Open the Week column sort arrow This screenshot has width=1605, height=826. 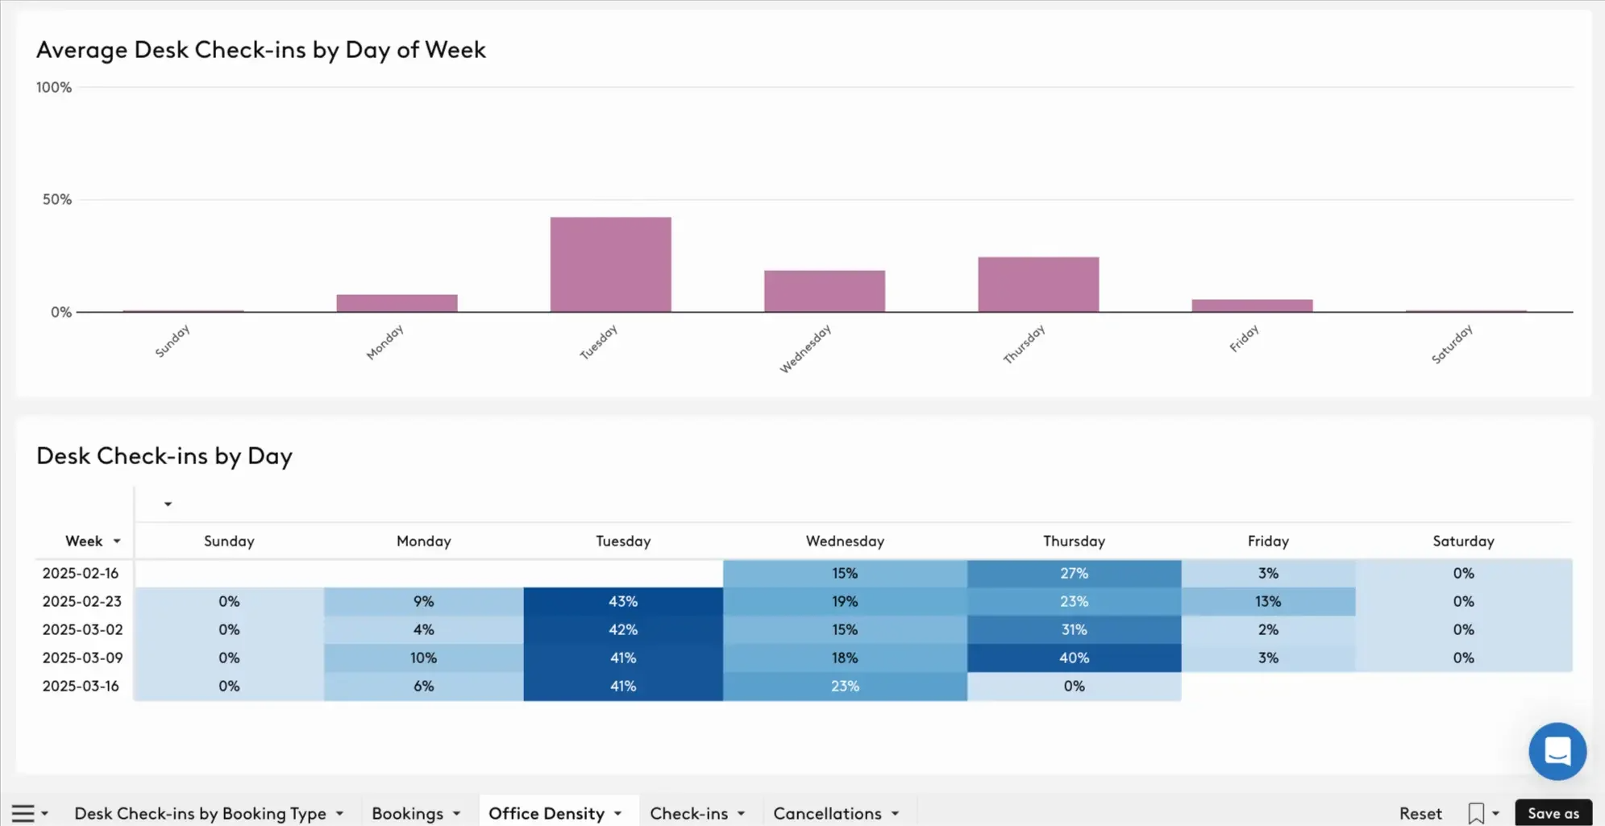tap(117, 542)
